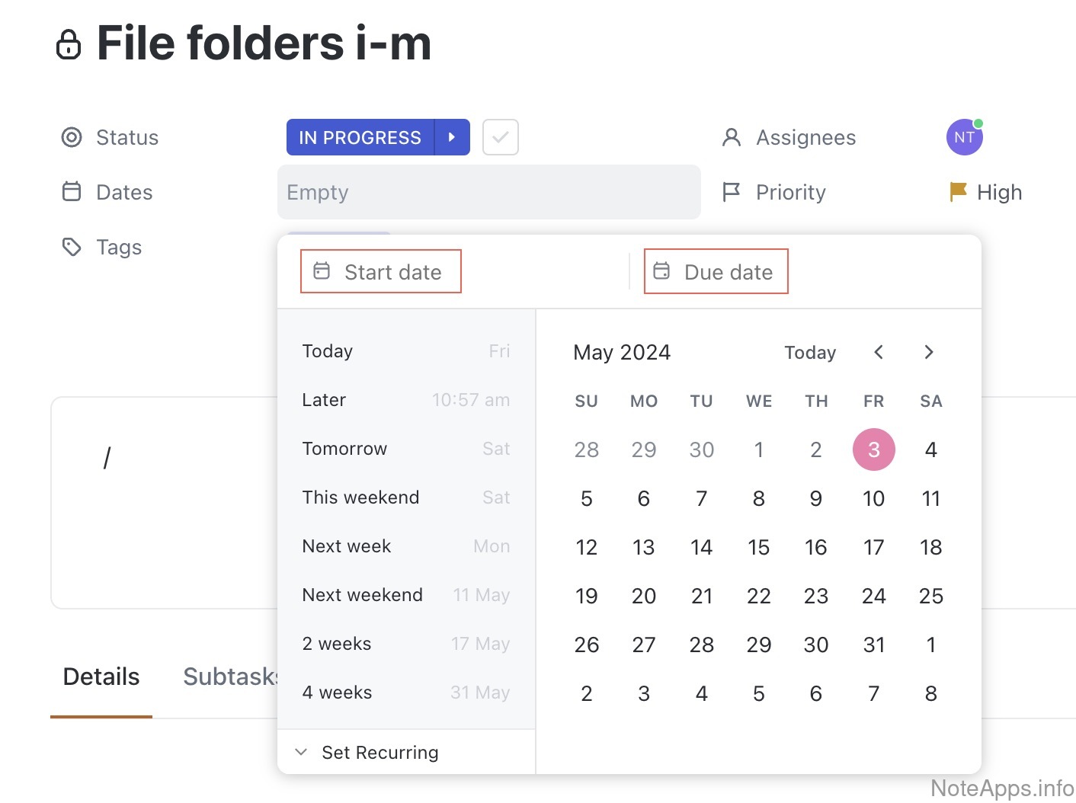Advance to next month in calendar
The image size is (1076, 803).
[x=928, y=352]
